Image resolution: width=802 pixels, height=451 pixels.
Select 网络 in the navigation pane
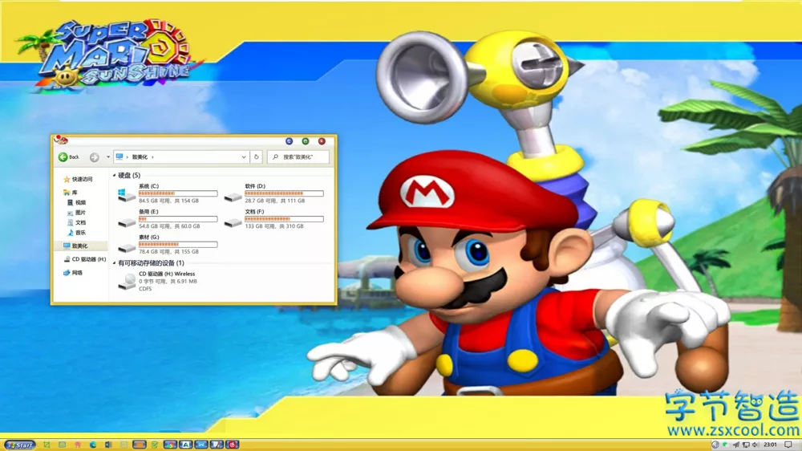click(x=73, y=273)
